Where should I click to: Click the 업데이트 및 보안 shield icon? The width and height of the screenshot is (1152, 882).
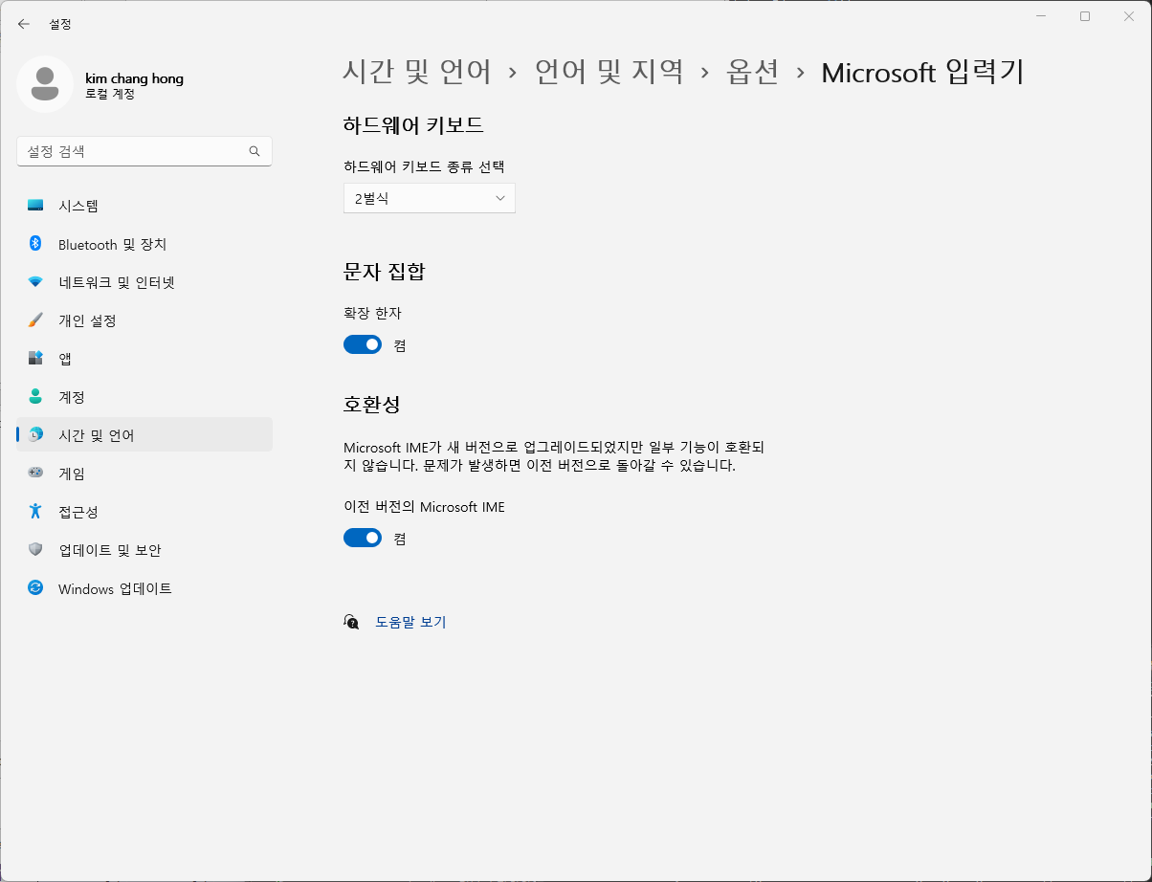pos(35,550)
